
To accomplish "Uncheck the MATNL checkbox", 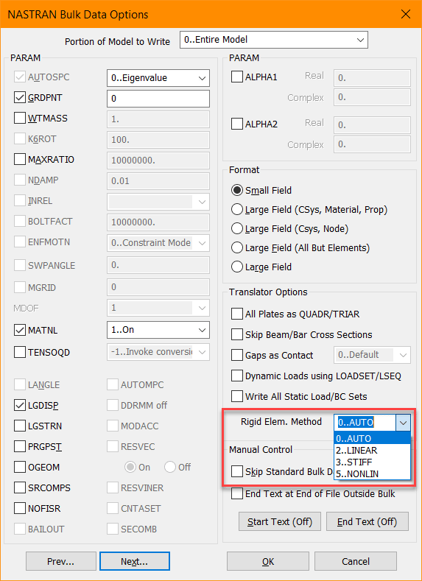I will point(19,330).
